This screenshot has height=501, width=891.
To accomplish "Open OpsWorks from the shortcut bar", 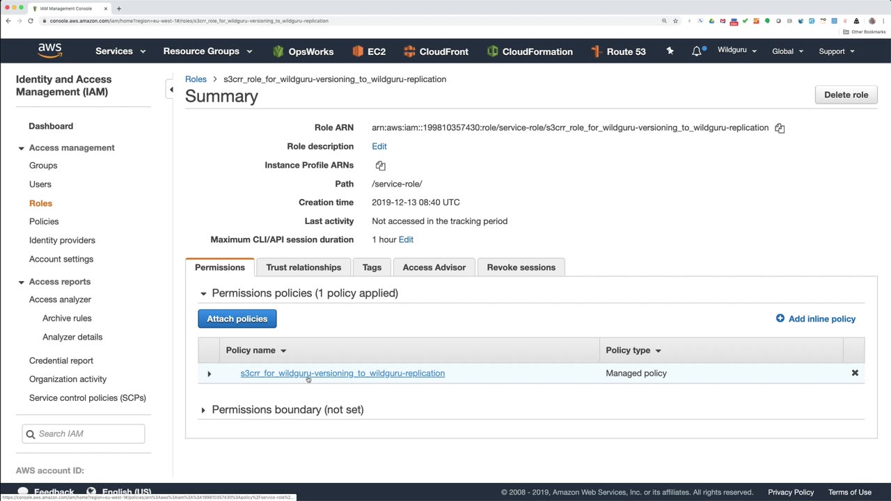I will pyautogui.click(x=303, y=51).
